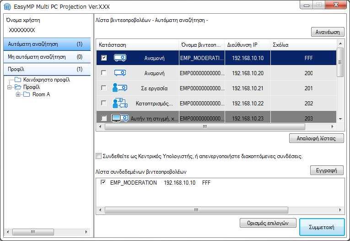Click projector list horizontal scrollbar right arrow
The height and width of the screenshot is (241, 350).
332,126
